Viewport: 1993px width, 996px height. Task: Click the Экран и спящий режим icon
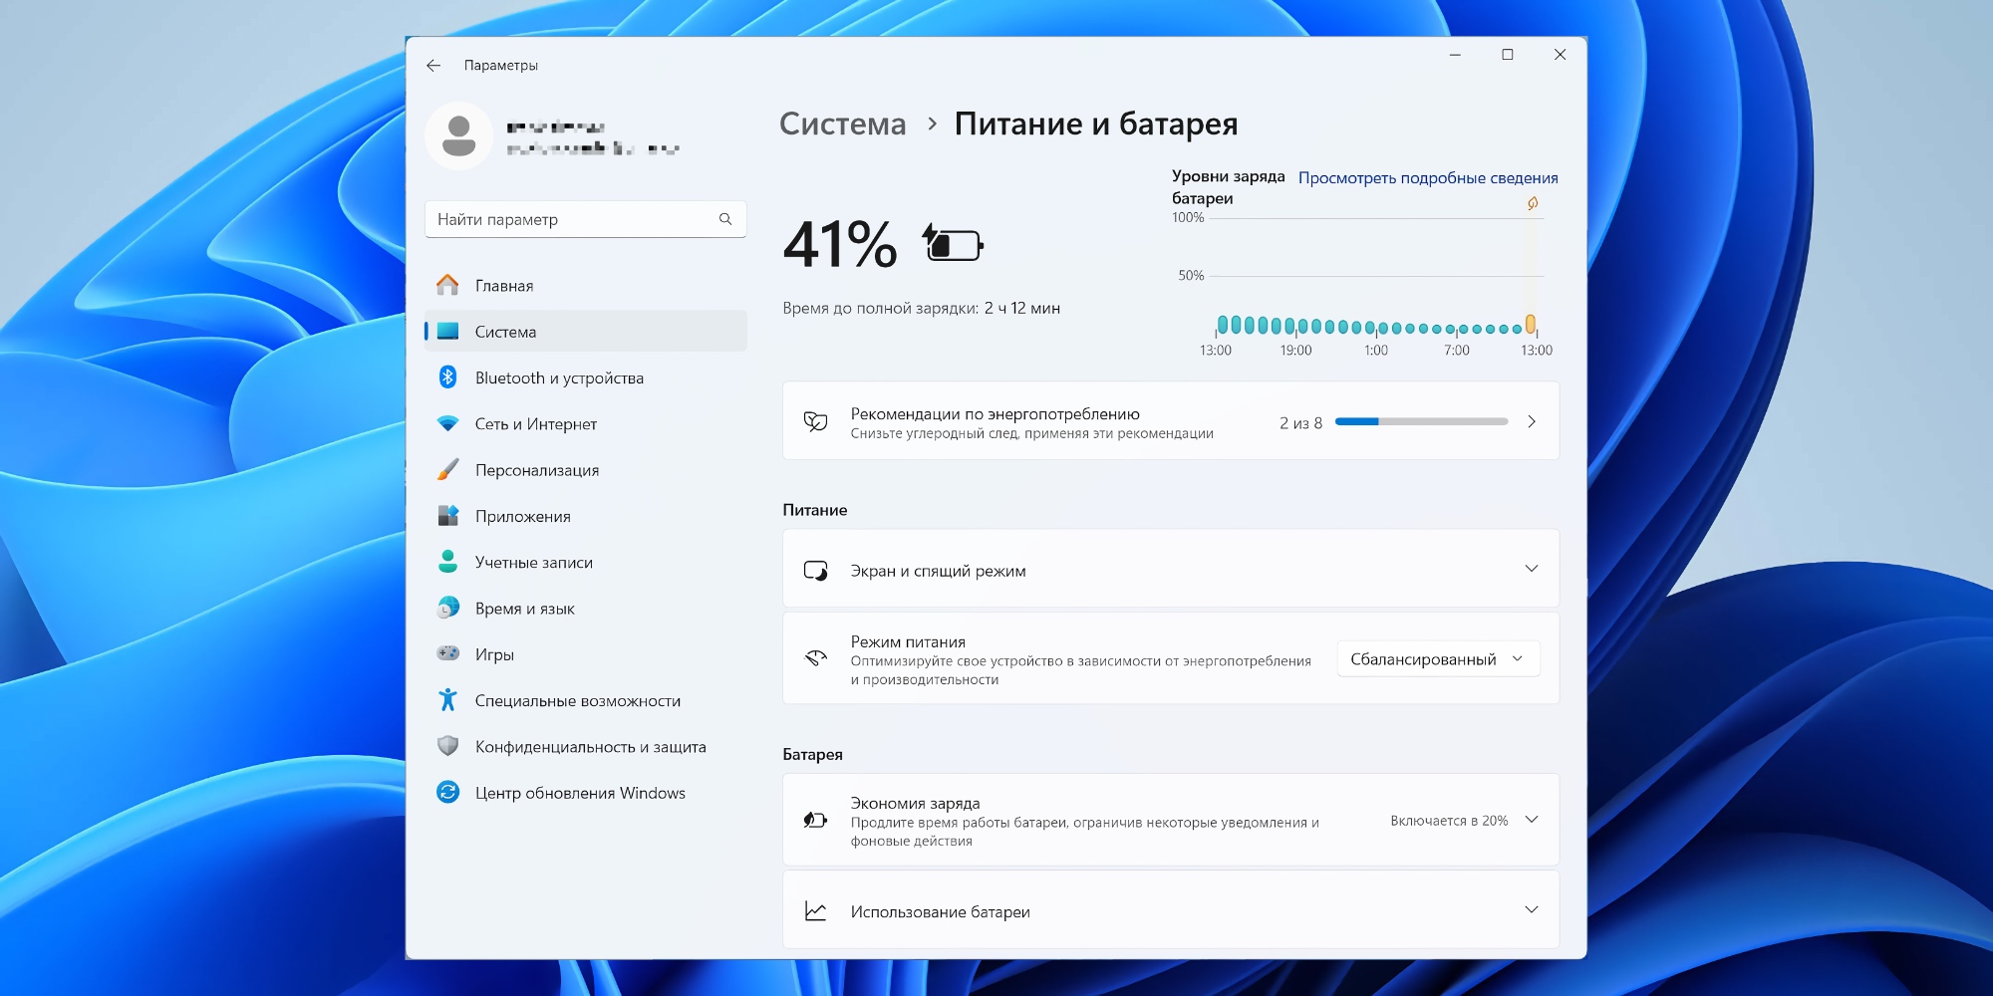tap(815, 571)
